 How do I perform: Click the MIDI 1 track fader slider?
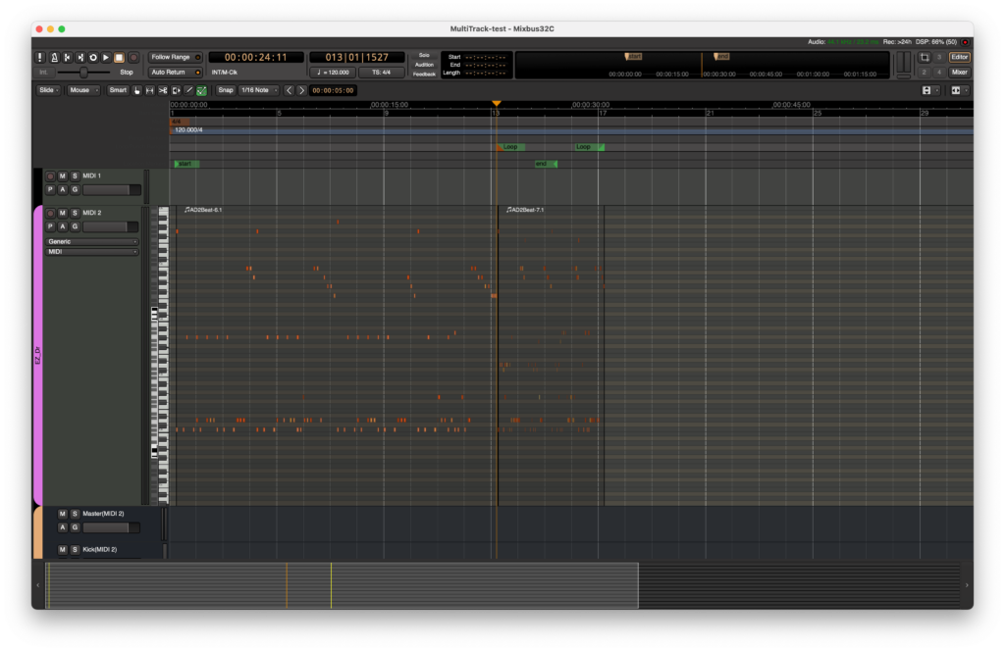(x=111, y=190)
